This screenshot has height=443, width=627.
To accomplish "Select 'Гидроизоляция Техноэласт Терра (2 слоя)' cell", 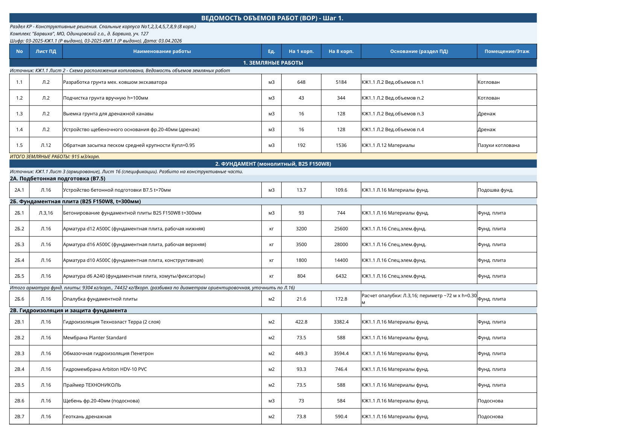I will 162,322.
